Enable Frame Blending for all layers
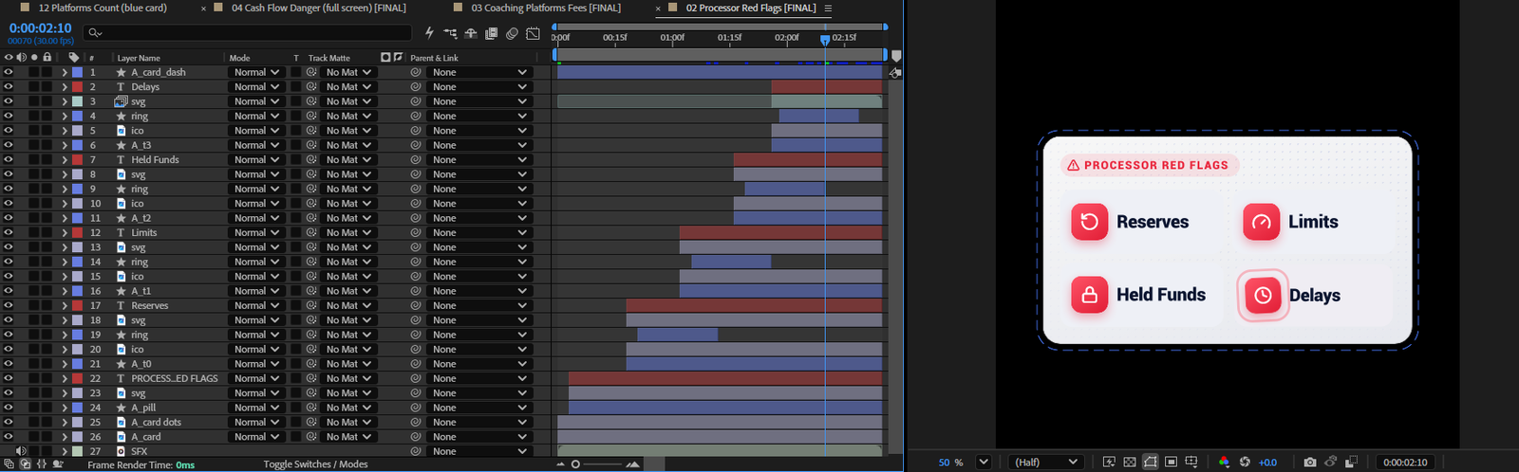1519x472 pixels. point(491,33)
